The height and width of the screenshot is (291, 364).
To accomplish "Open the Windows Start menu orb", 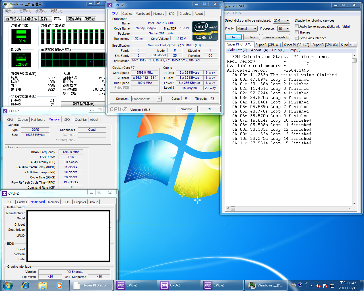I will (8, 285).
